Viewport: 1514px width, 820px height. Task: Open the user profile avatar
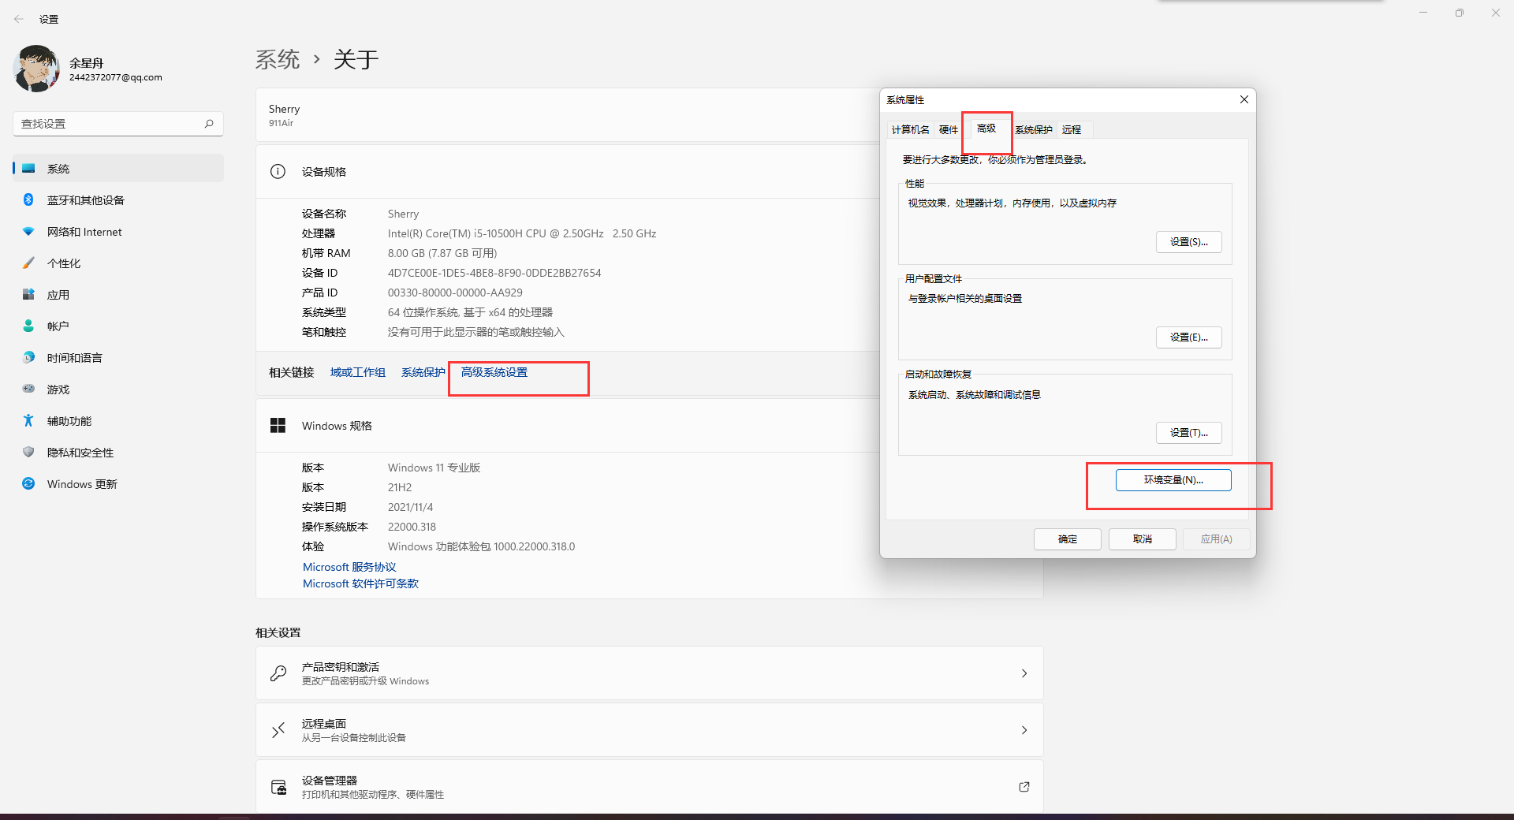click(36, 69)
